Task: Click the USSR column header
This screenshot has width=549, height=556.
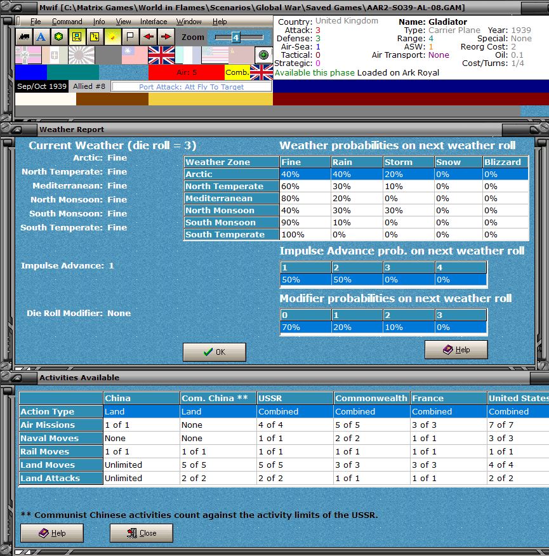Action: coord(294,398)
